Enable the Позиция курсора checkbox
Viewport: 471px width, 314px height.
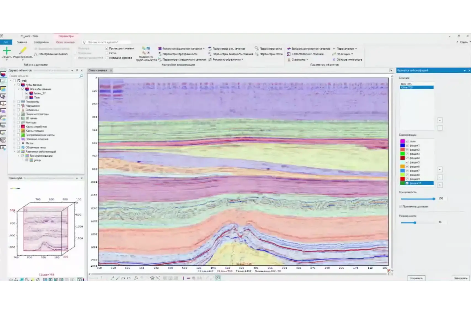(107, 58)
